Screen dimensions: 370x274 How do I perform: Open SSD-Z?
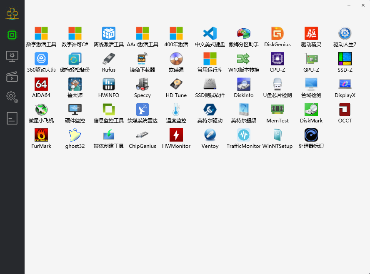[345, 62]
